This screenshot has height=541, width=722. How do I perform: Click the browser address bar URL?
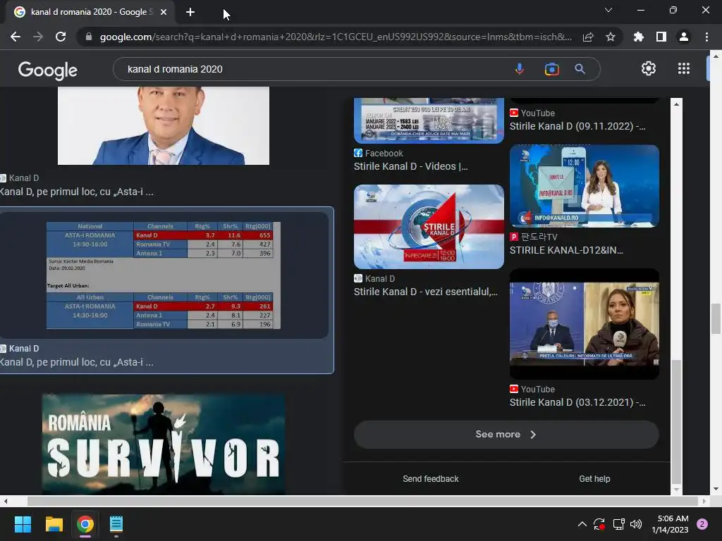point(336,37)
